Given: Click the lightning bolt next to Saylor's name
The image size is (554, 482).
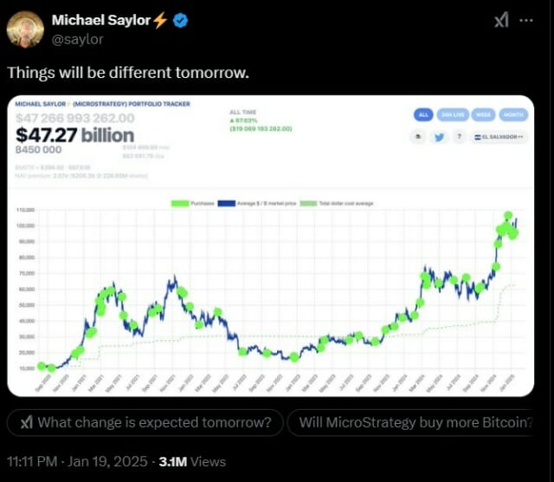Looking at the screenshot, I should (159, 20).
